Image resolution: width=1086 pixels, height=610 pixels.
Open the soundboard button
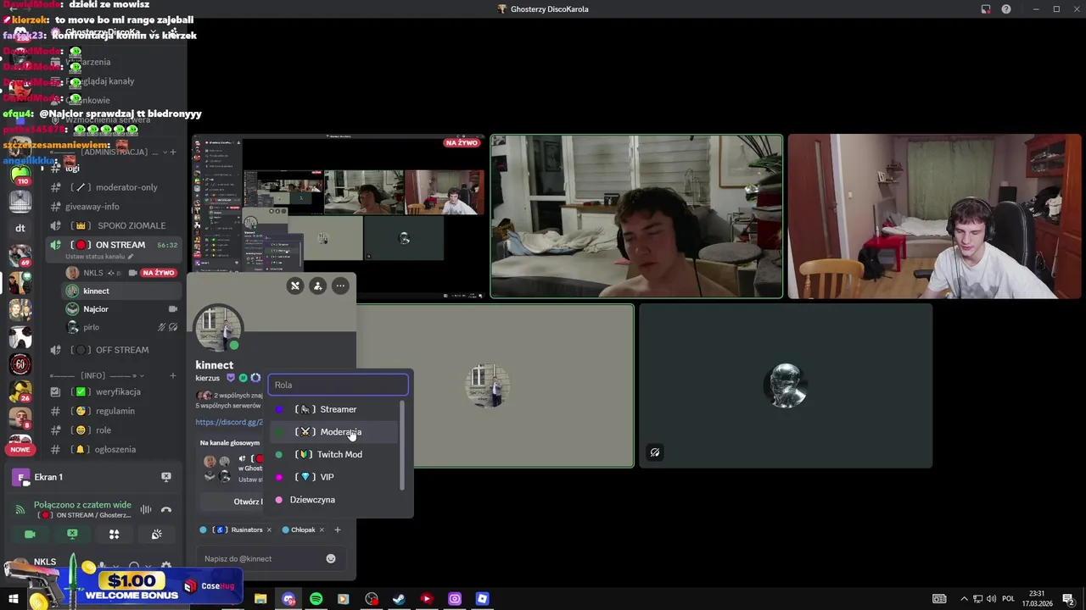pos(156,534)
